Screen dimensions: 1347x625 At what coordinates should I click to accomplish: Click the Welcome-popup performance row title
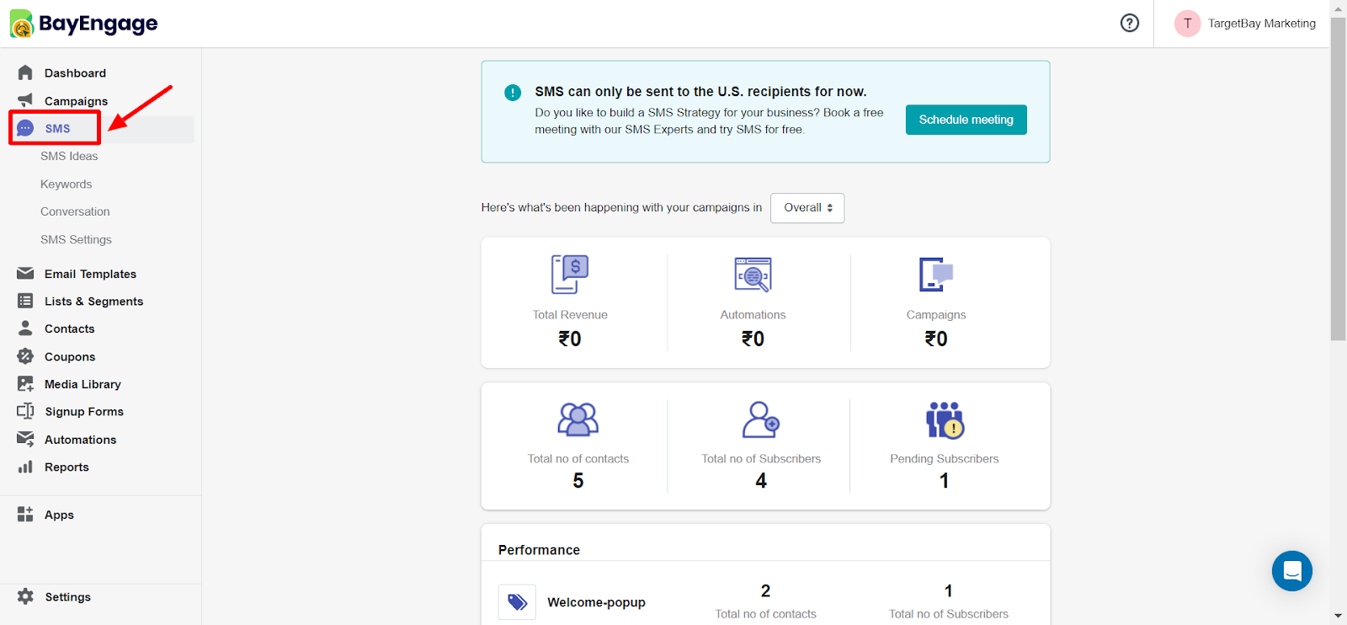coord(596,602)
